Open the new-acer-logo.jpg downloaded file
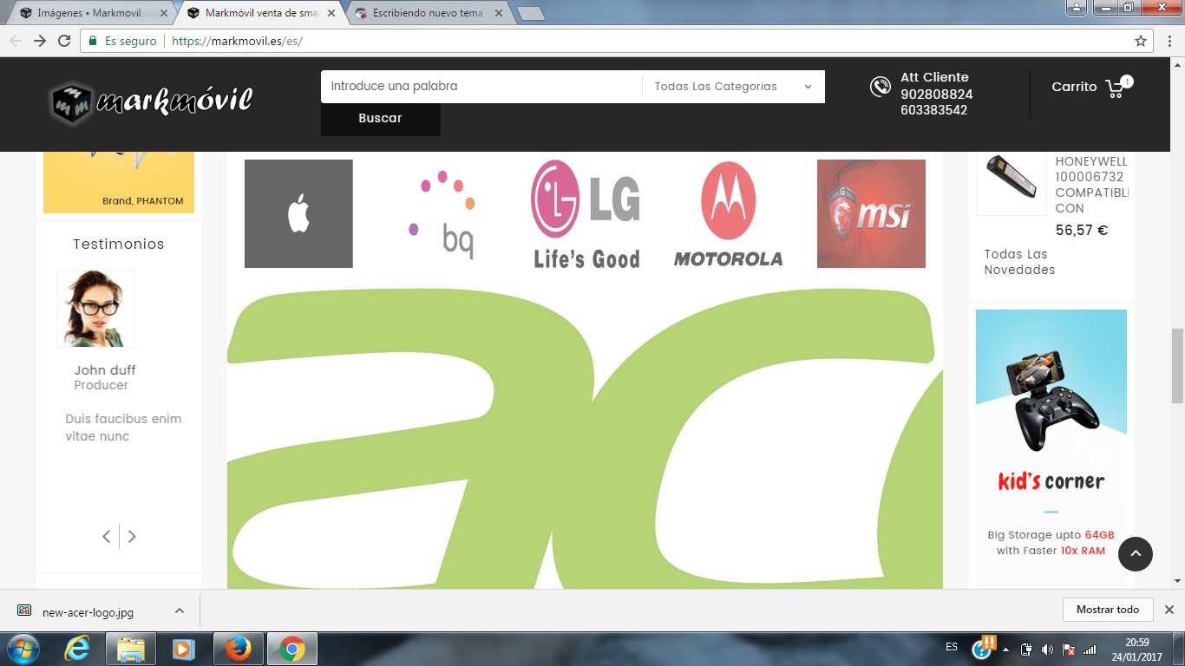 (88, 612)
